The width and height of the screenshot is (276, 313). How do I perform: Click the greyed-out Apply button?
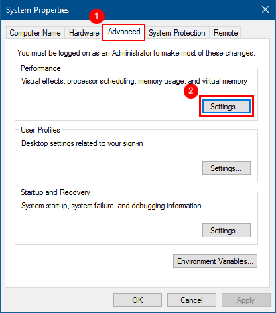[246, 300]
